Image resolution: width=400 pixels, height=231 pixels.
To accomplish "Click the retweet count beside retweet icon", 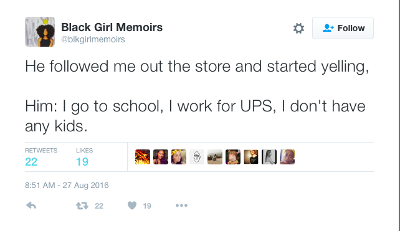I will point(99,205).
